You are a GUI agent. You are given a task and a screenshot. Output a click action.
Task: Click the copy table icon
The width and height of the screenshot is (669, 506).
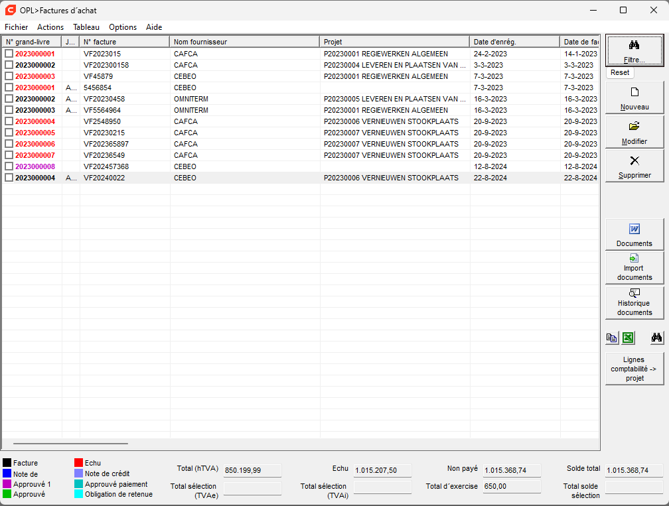tap(612, 338)
